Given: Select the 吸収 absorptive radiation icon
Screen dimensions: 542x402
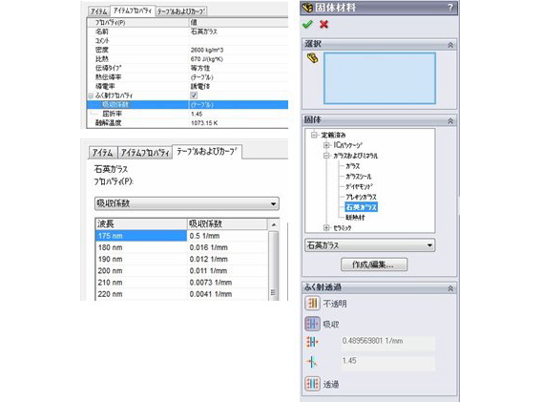Looking at the screenshot, I should (312, 324).
